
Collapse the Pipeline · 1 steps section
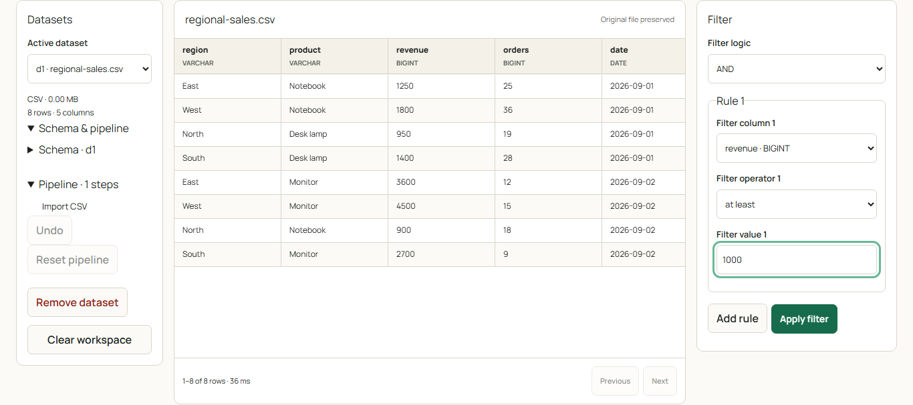point(73,184)
